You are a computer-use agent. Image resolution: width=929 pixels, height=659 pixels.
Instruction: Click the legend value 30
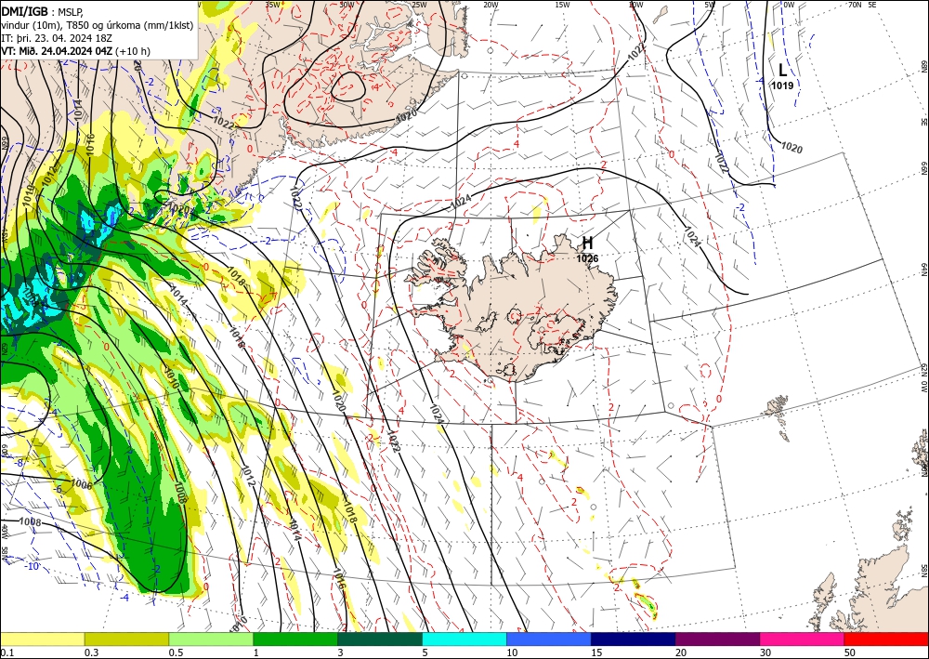pyautogui.click(x=765, y=652)
